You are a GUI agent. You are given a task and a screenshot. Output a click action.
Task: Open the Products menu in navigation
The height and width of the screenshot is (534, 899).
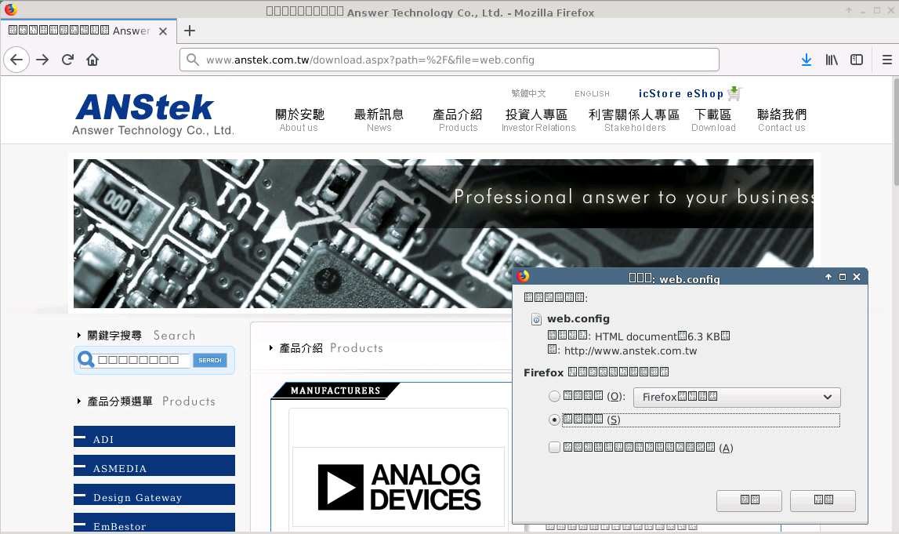coord(458,120)
